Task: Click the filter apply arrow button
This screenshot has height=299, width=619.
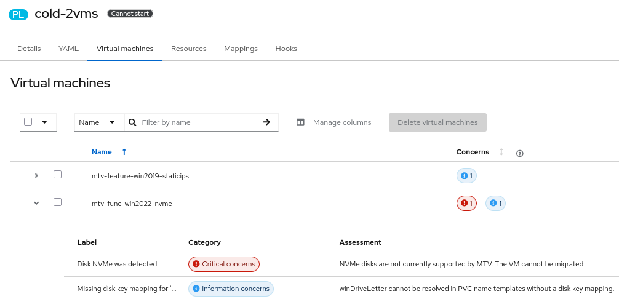Action: tap(266, 122)
